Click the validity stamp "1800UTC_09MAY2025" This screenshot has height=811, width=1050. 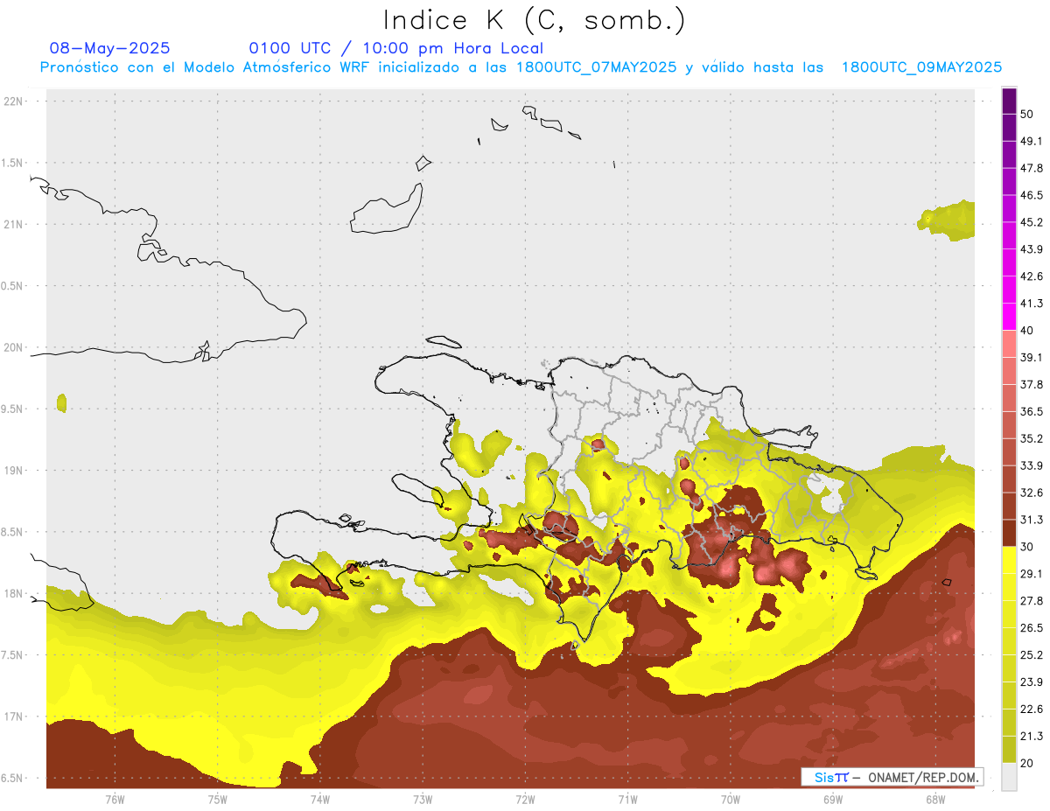(x=921, y=67)
